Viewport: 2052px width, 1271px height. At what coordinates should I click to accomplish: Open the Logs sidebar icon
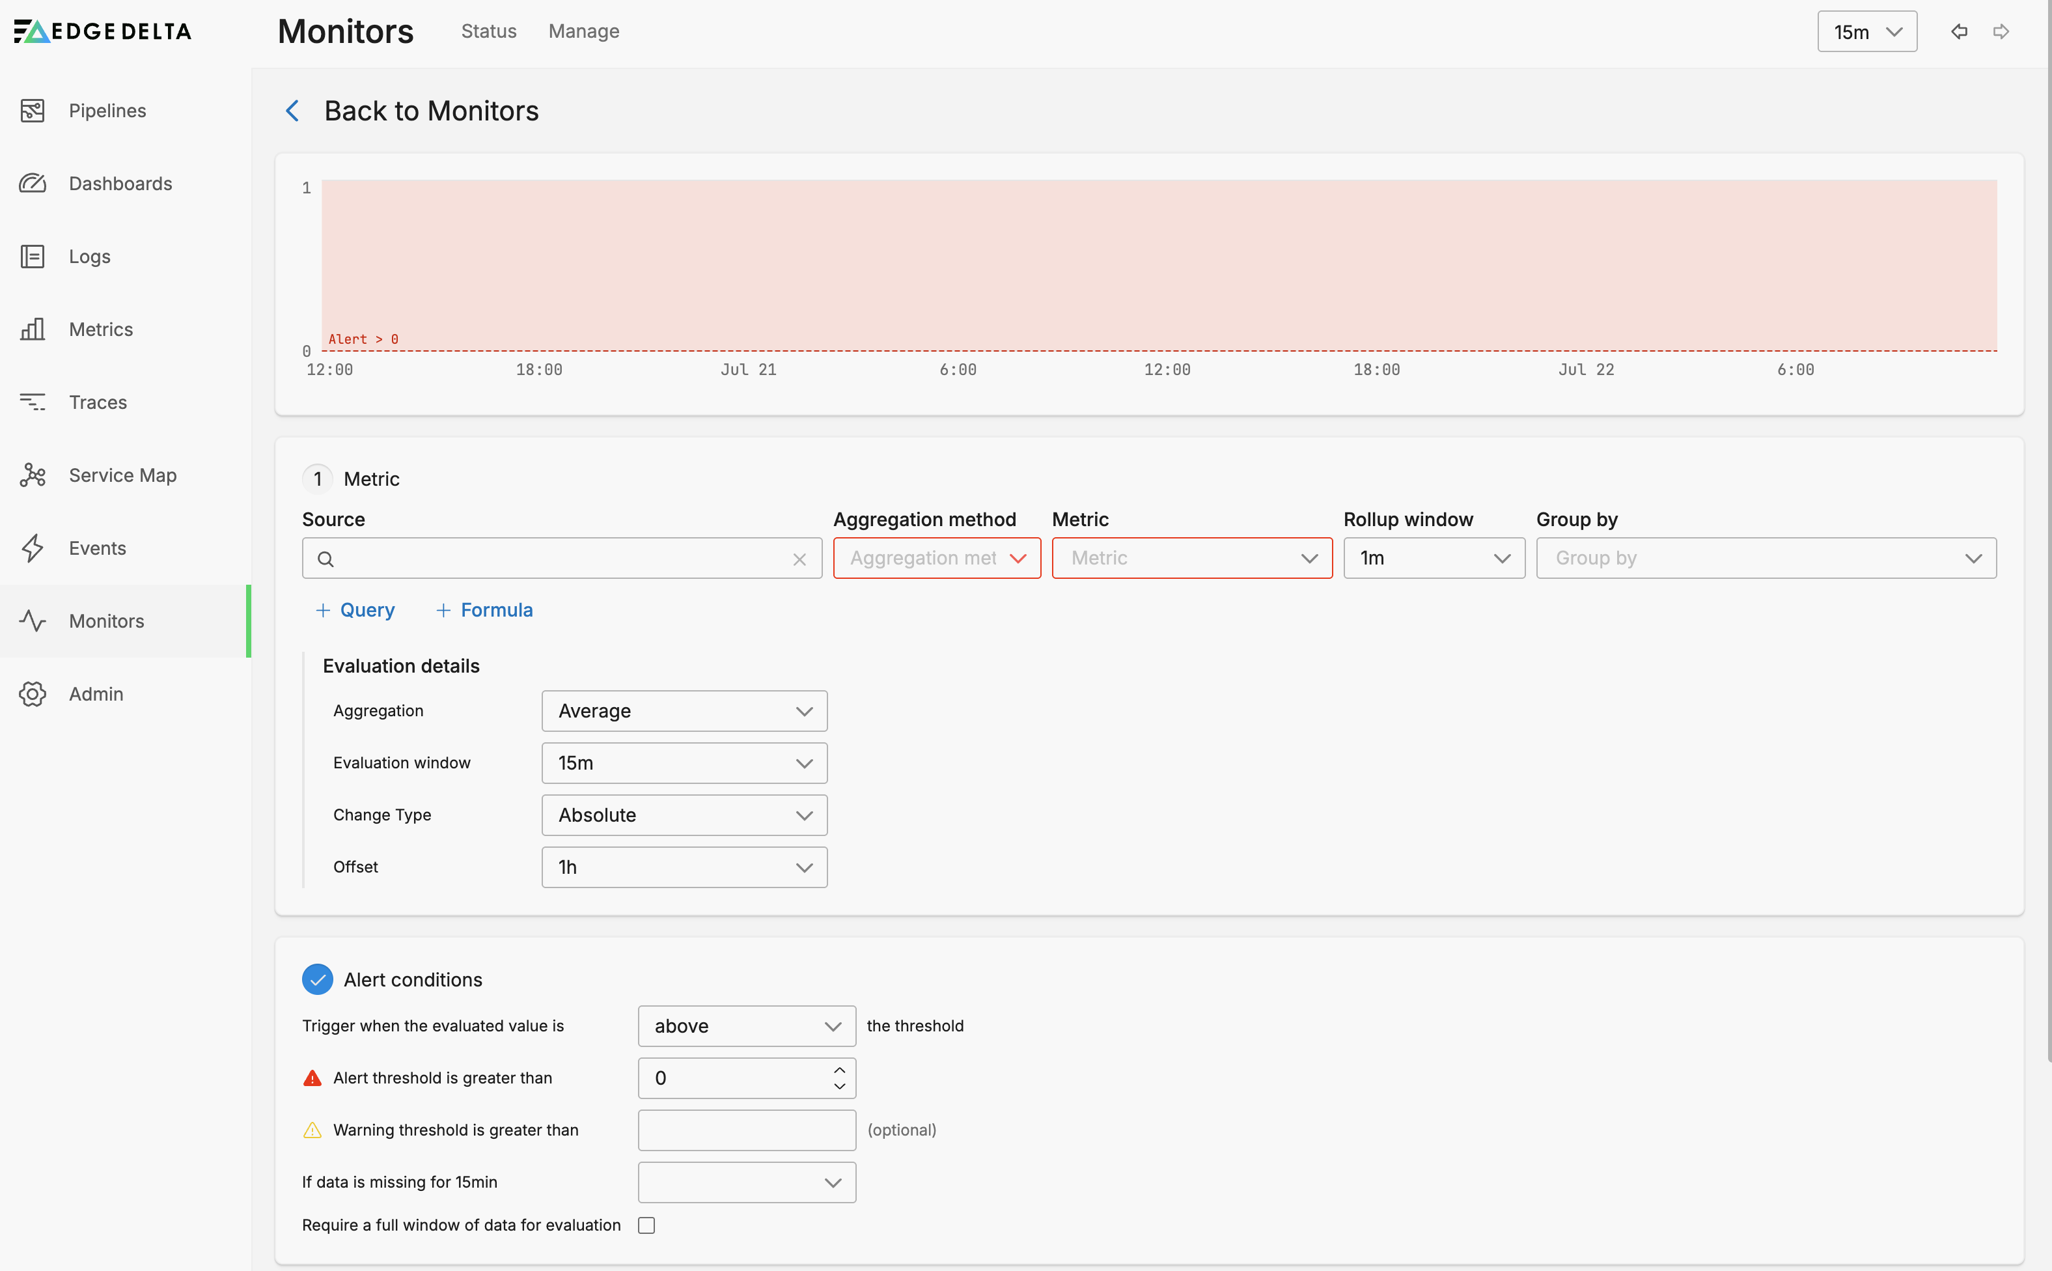33,257
